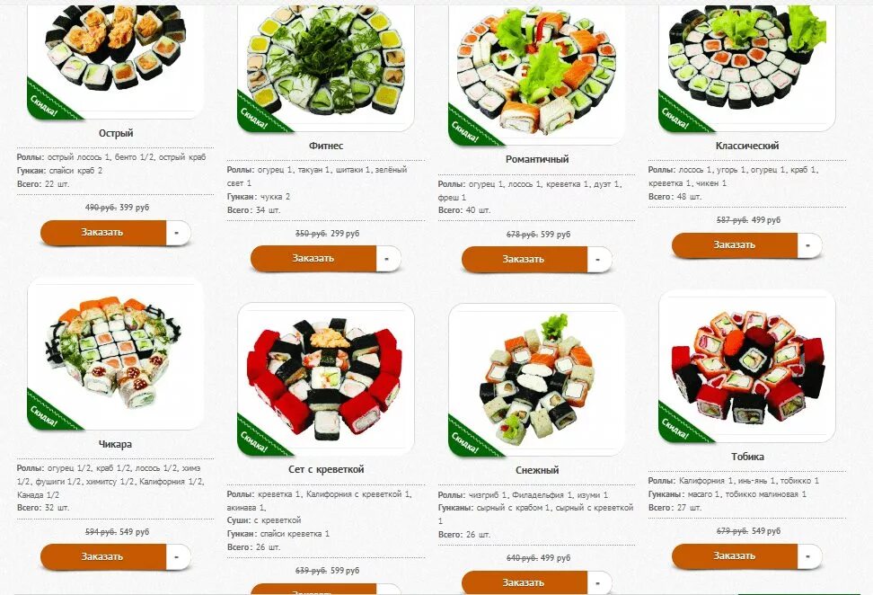Image resolution: width=873 pixels, height=595 pixels.
Task: Click Заказать under Классический set
Action: pyautogui.click(x=735, y=245)
